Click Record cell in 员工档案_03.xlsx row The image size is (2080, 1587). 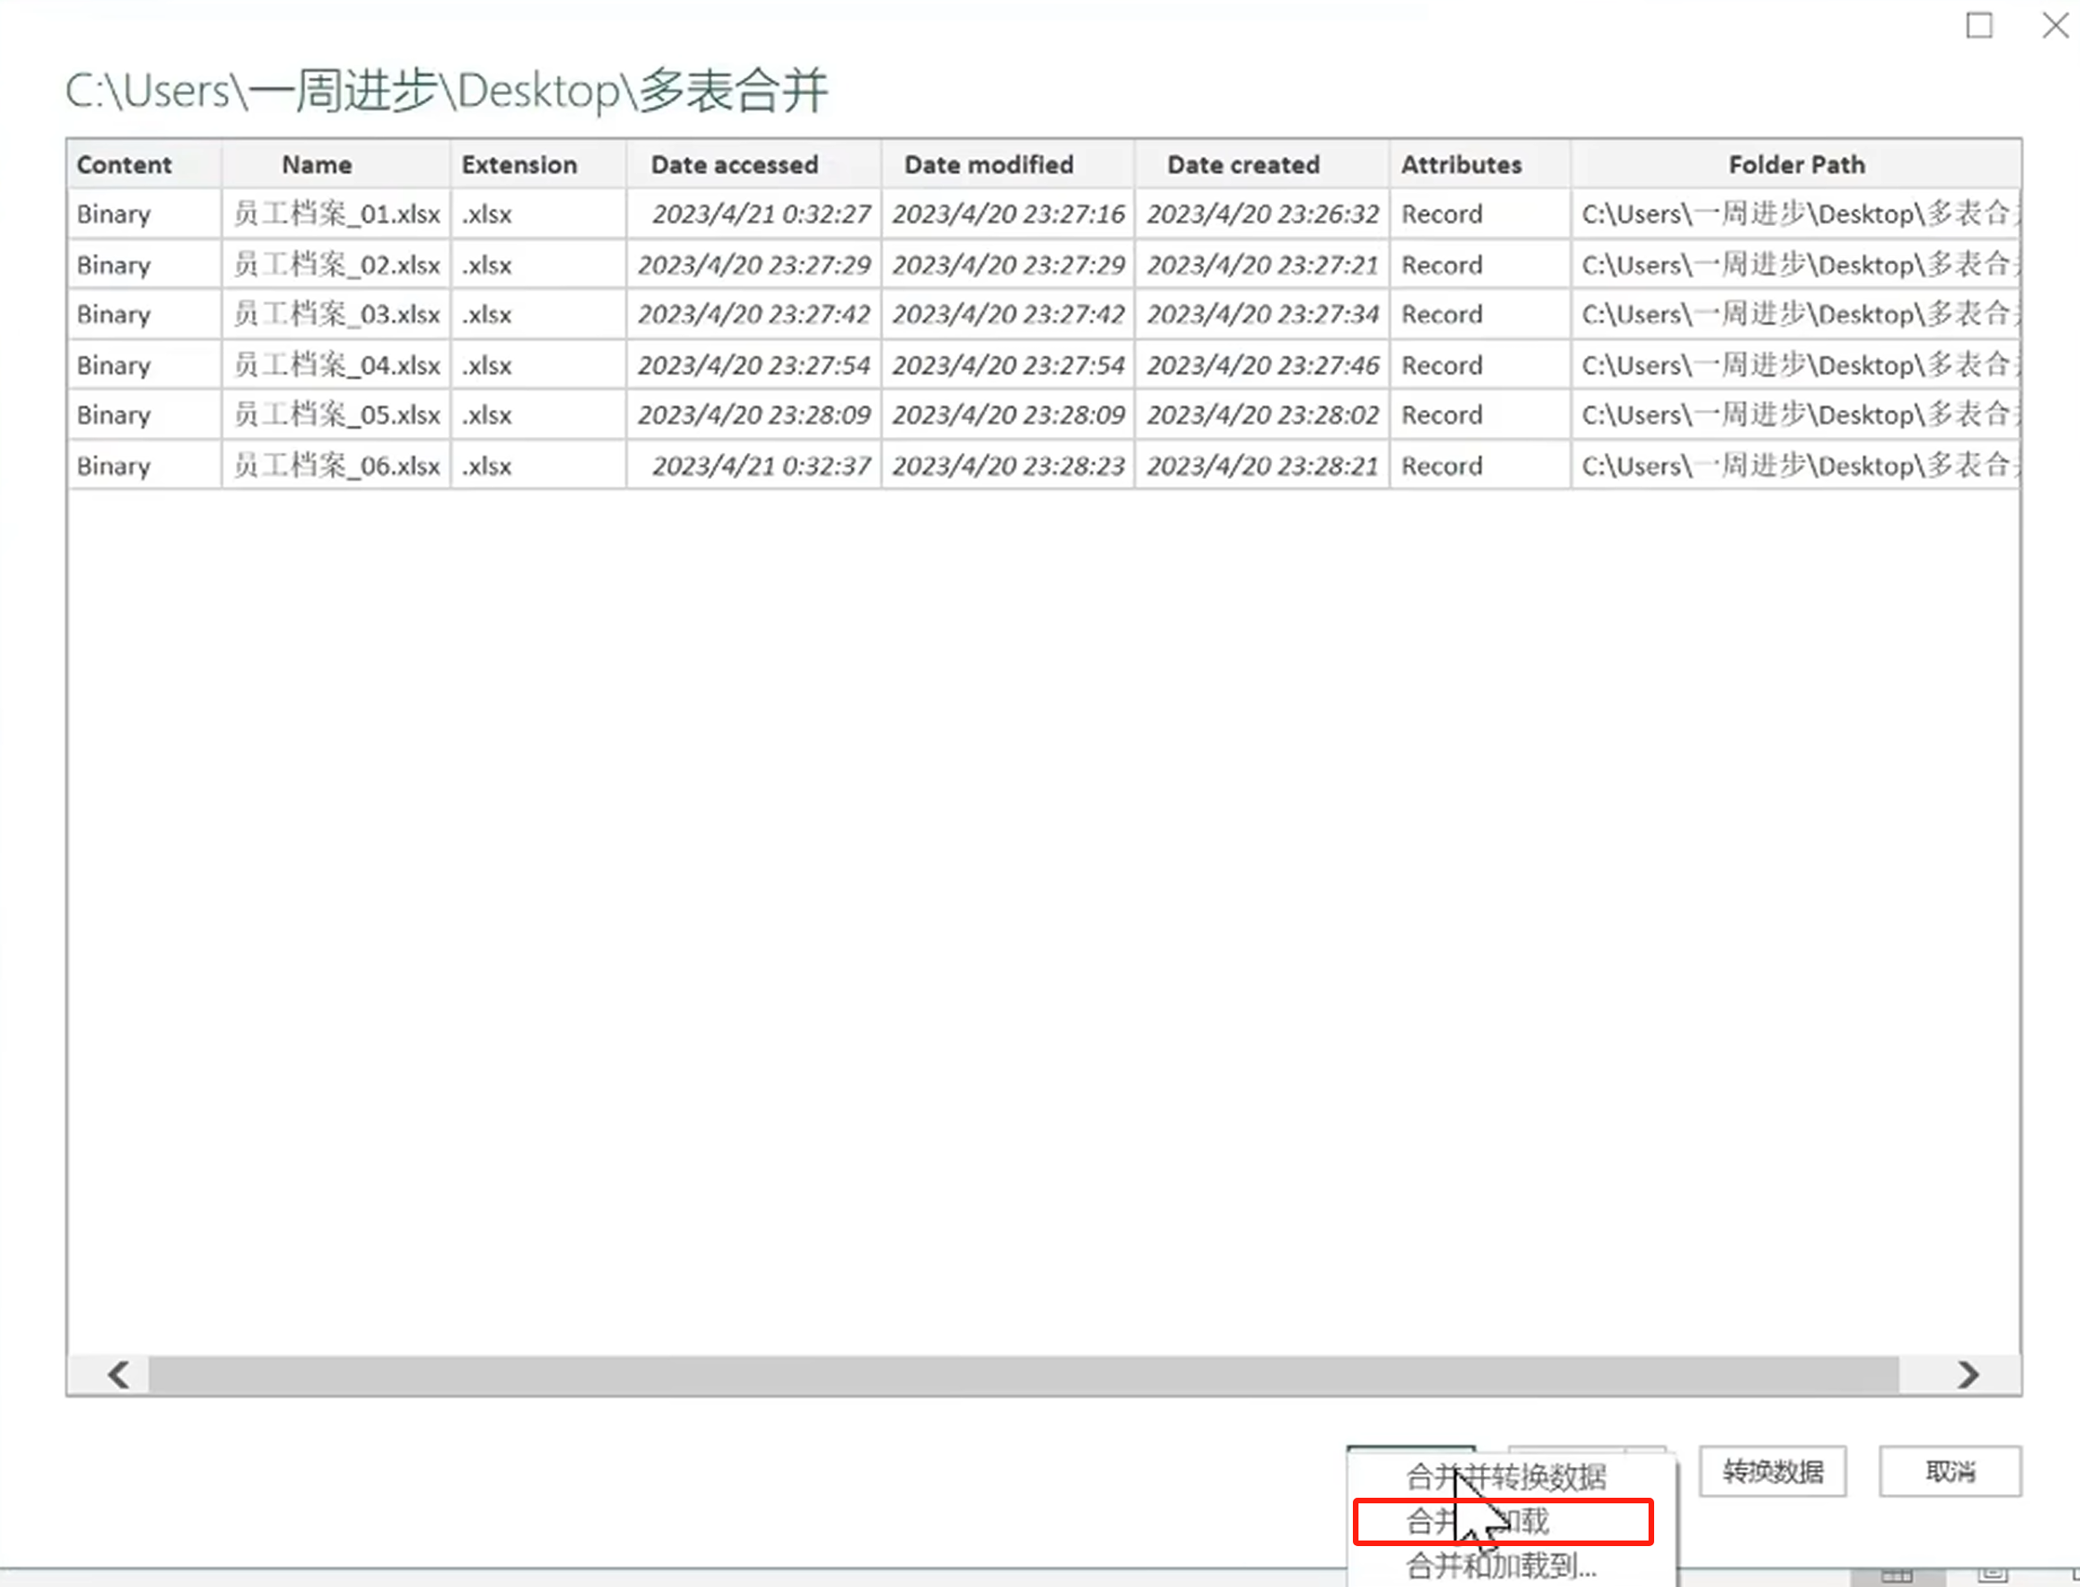(1441, 314)
